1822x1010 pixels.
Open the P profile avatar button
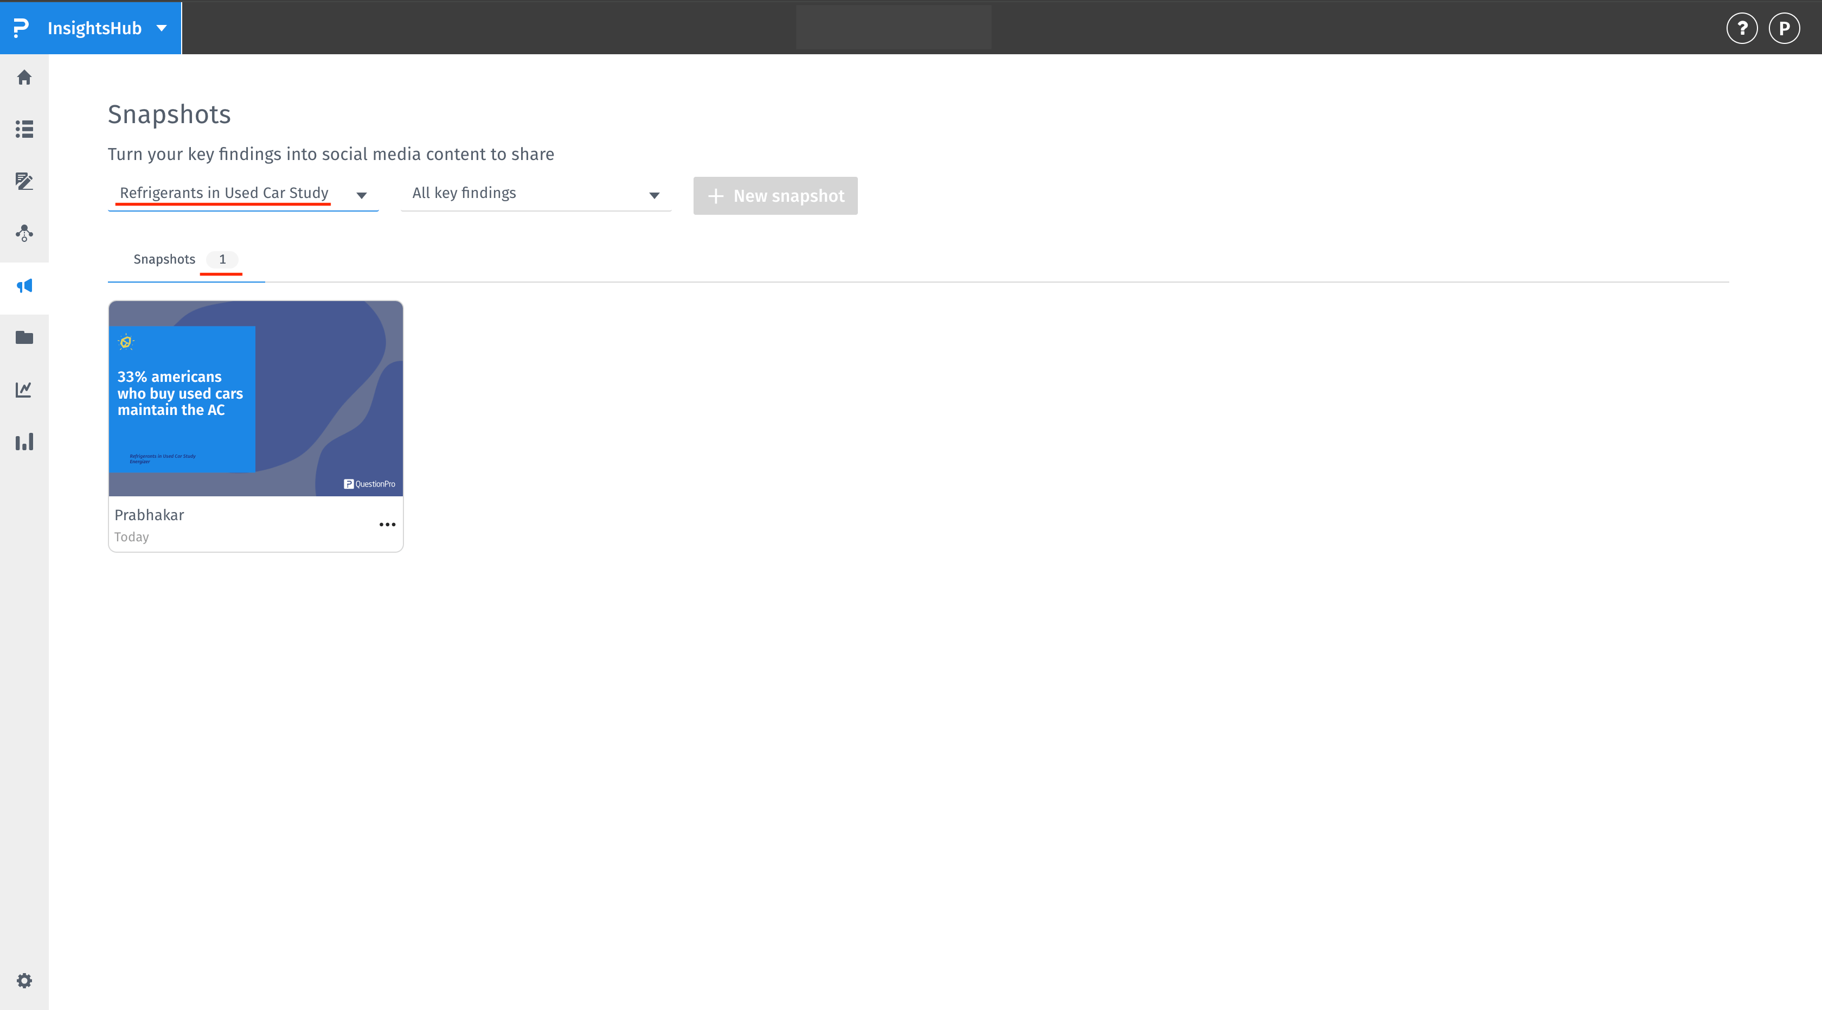pyautogui.click(x=1784, y=28)
